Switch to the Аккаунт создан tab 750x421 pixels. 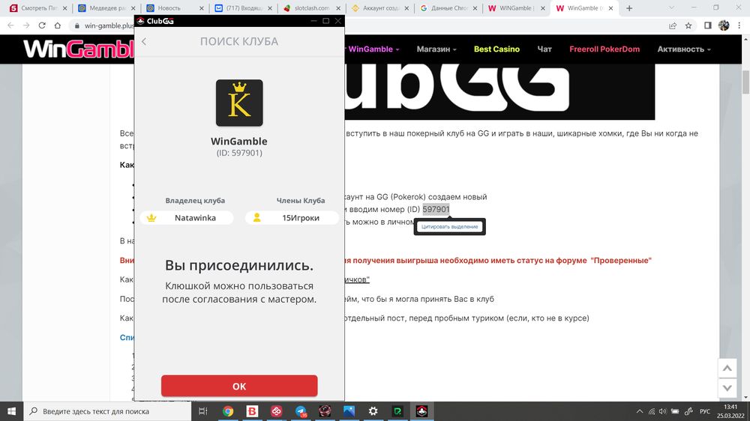[x=380, y=8]
